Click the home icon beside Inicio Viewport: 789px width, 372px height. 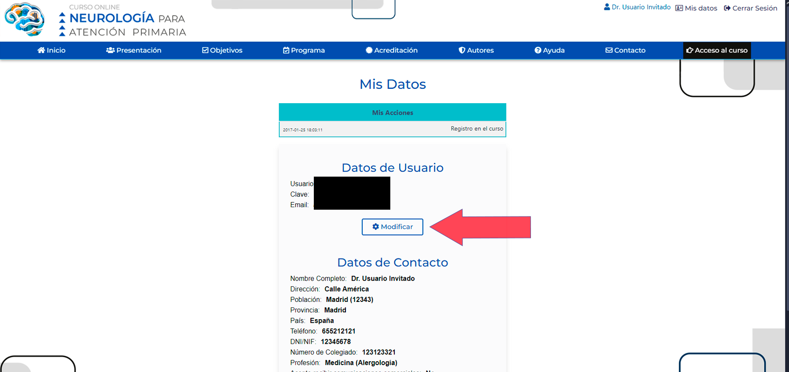(x=41, y=50)
